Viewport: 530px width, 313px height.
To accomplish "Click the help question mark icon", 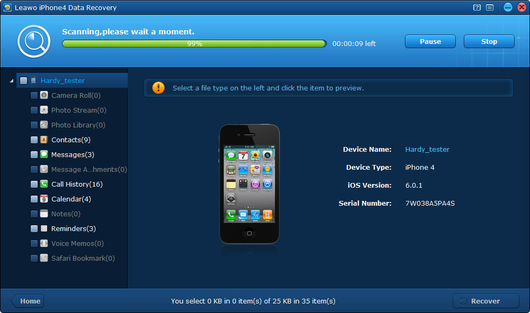I will point(477,7).
